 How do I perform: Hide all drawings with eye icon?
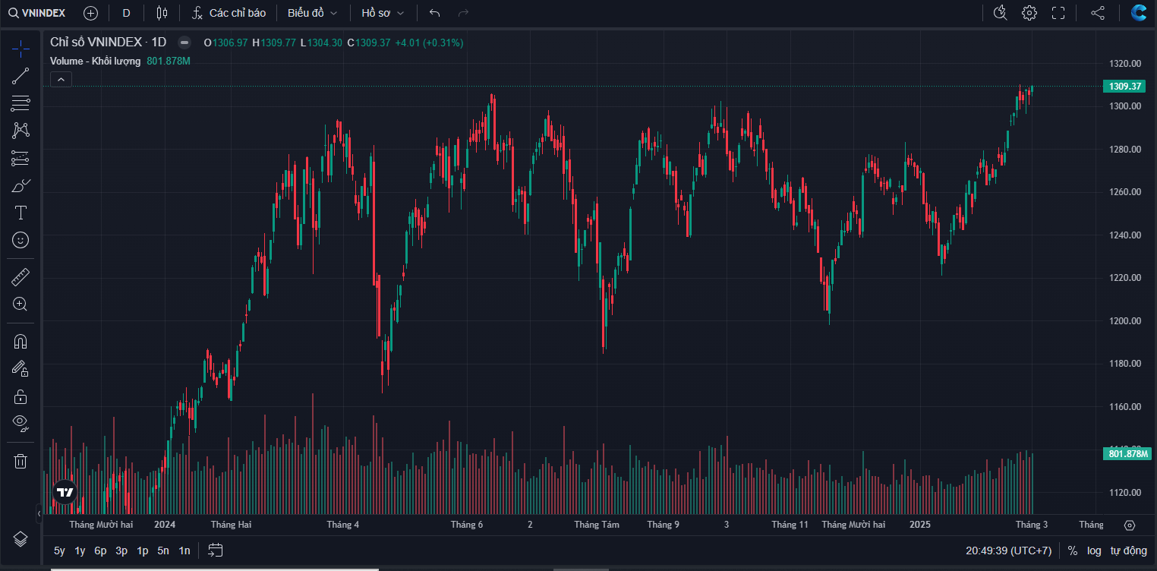[20, 423]
